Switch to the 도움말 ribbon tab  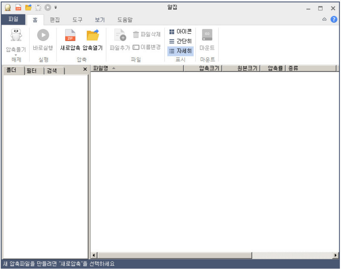(x=125, y=20)
